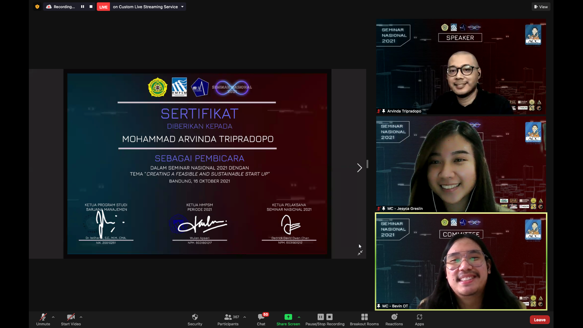Open the Participants panel
This screenshot has height=328, width=583.
click(x=228, y=319)
